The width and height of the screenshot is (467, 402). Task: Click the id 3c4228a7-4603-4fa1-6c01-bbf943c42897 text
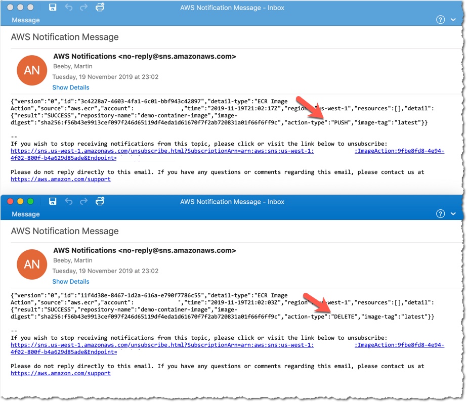pos(141,101)
